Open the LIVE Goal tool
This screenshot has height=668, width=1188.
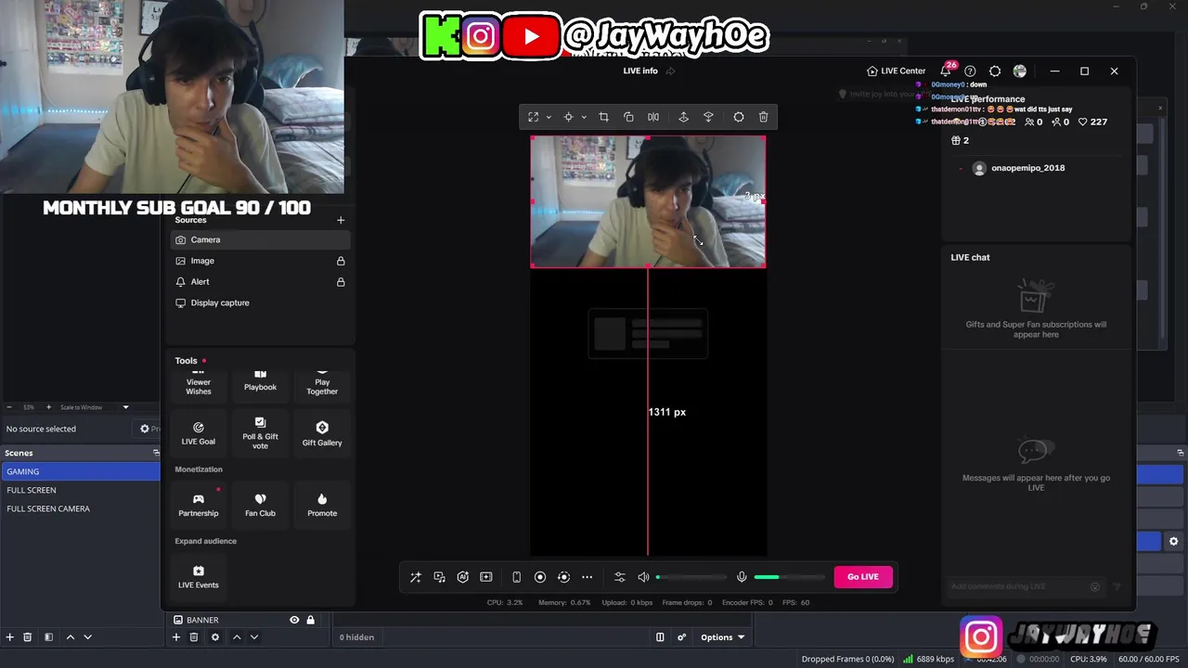[199, 433]
